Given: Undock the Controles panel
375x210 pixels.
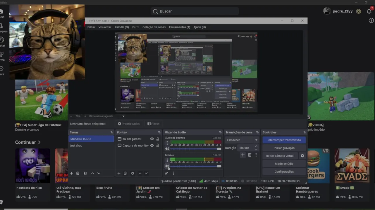Looking at the screenshot, I should click(x=305, y=132).
